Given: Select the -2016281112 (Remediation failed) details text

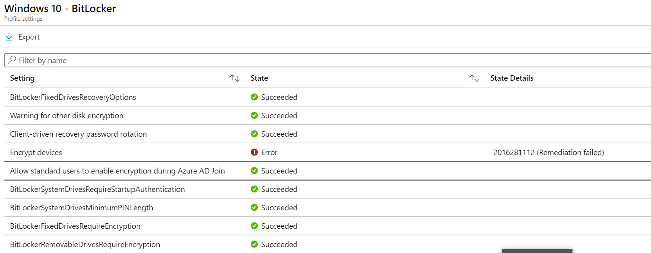Looking at the screenshot, I should [547, 152].
